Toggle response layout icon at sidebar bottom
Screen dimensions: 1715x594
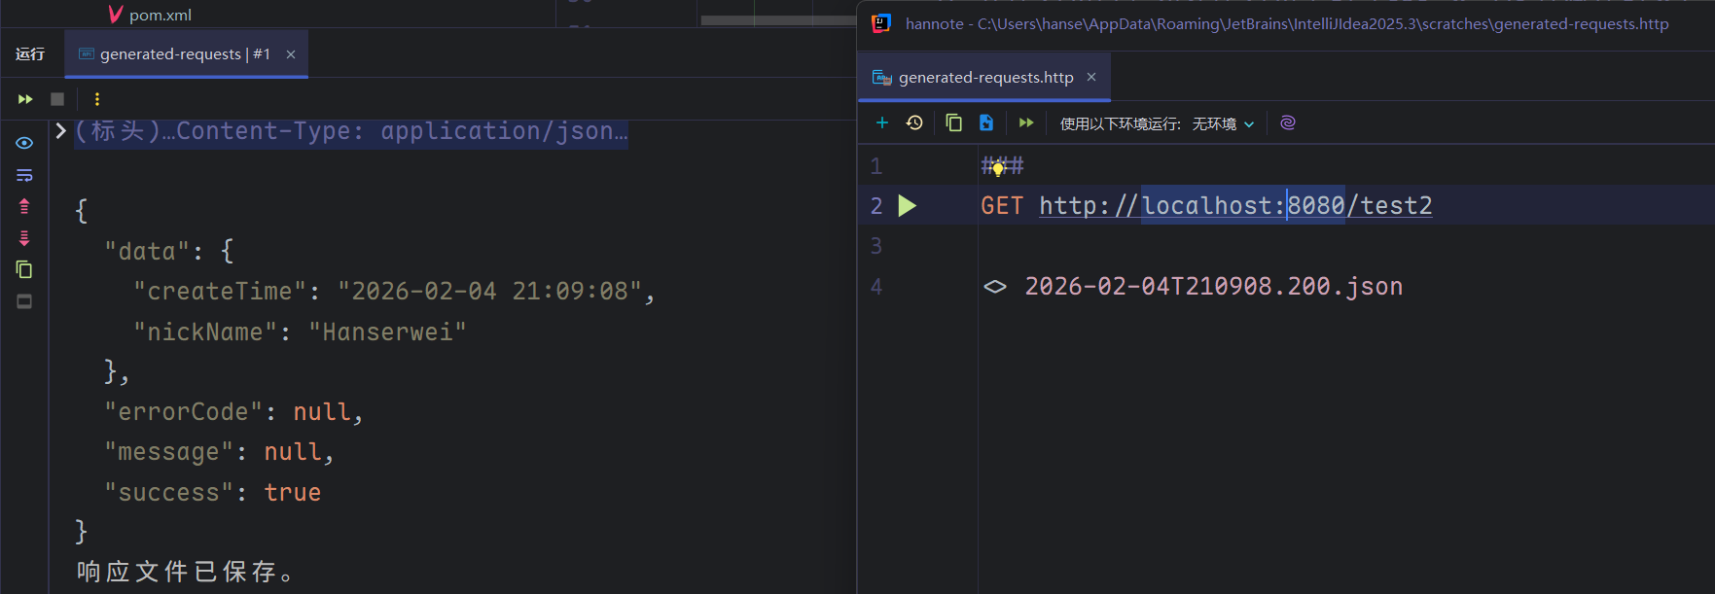tap(24, 301)
